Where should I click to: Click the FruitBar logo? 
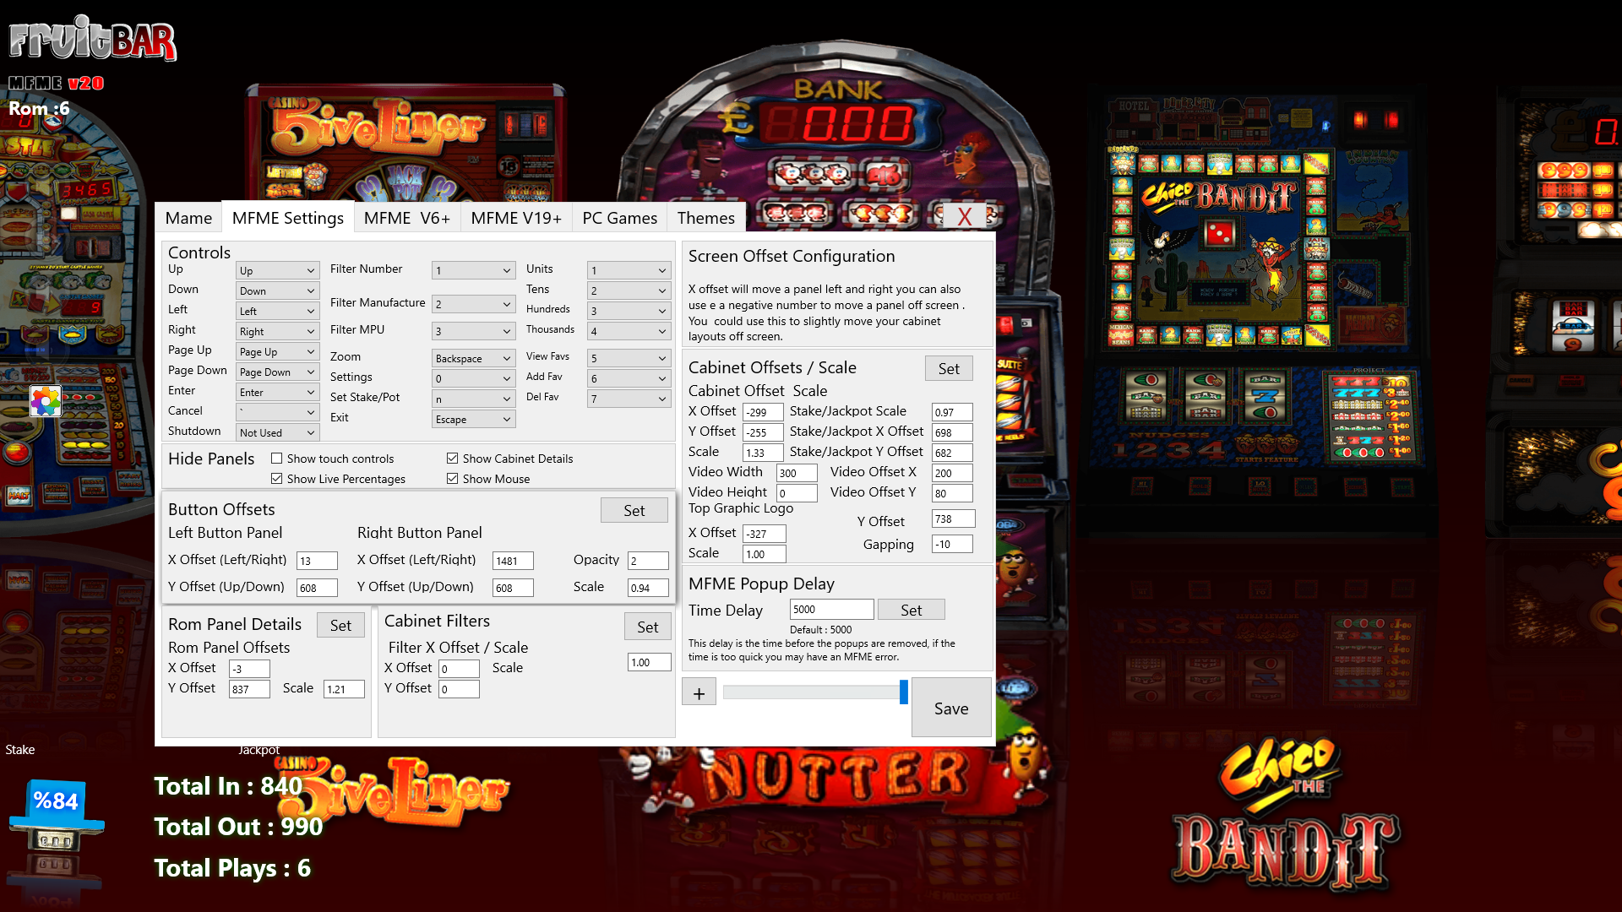[x=92, y=39]
